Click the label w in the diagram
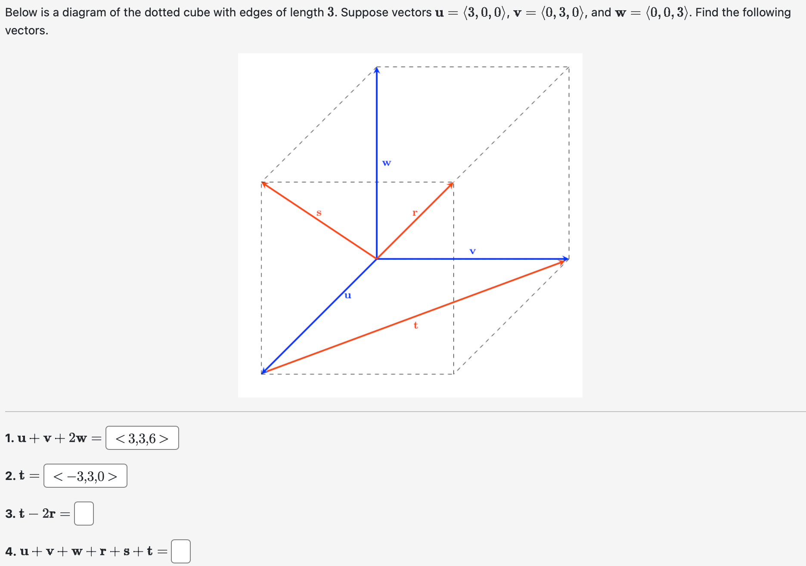This screenshot has height=566, width=806. point(387,162)
